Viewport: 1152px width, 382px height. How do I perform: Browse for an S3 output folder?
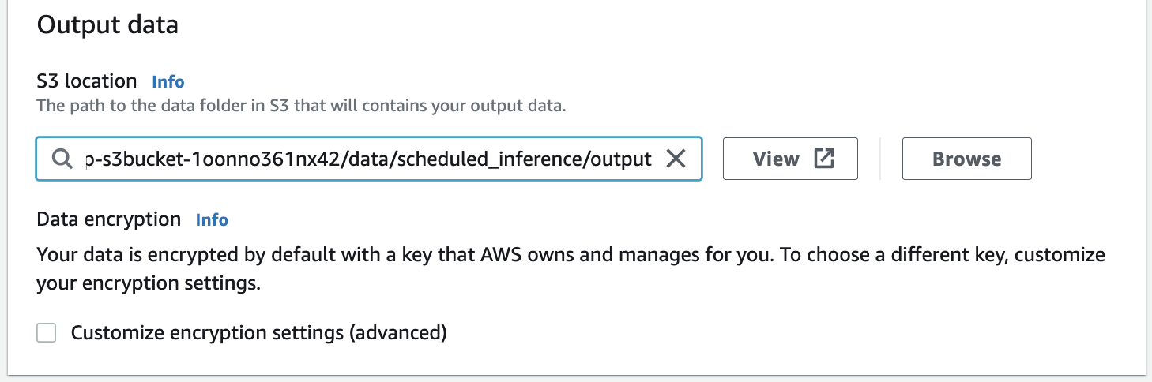tap(966, 159)
